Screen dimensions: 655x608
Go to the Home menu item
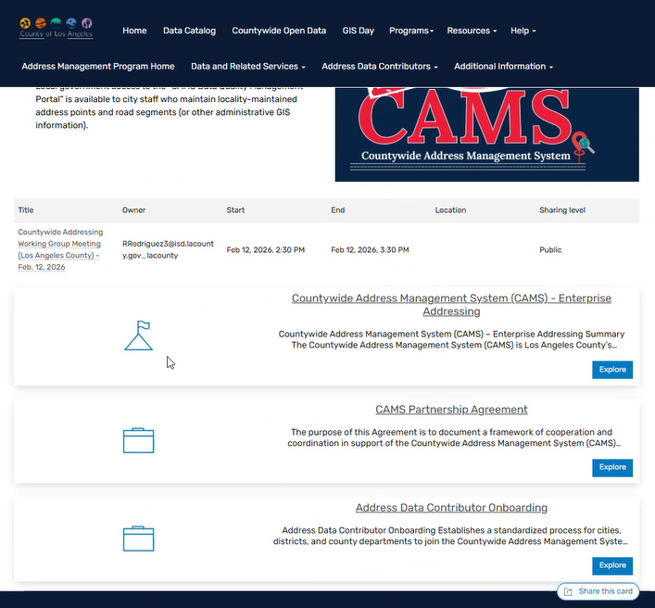coord(134,31)
